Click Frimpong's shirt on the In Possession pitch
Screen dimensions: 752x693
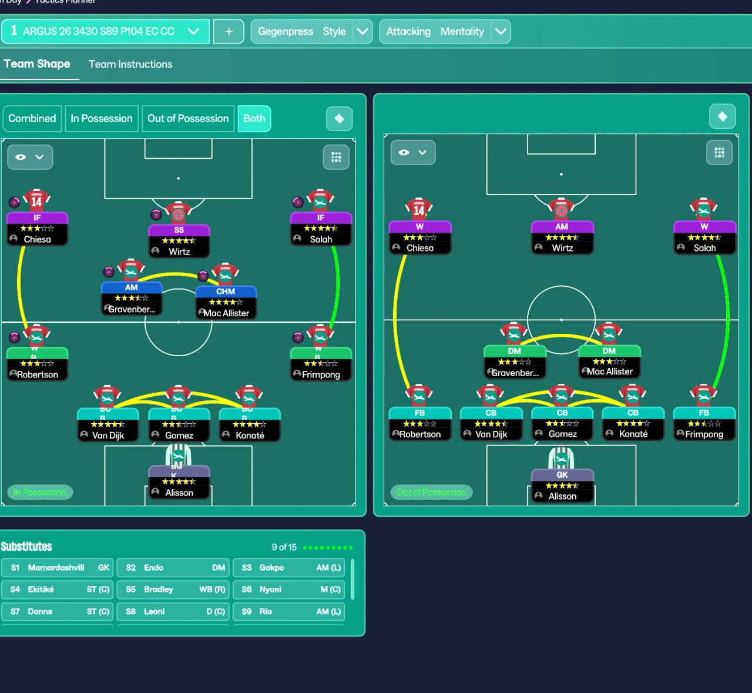(320, 336)
